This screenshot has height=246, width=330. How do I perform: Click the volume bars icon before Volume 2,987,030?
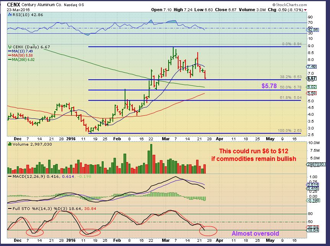pyautogui.click(x=10, y=144)
